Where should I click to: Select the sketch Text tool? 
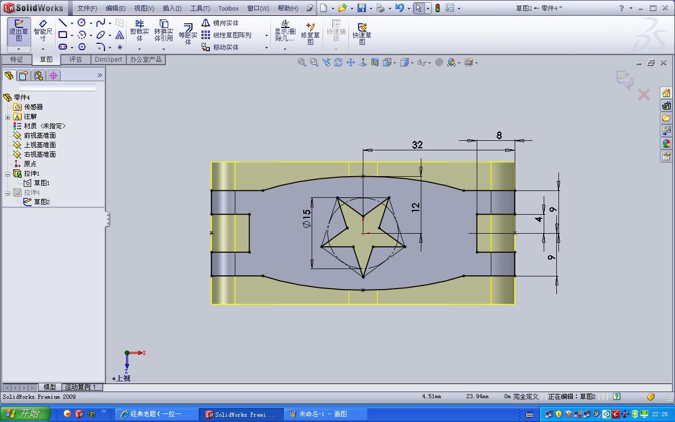pos(120,35)
